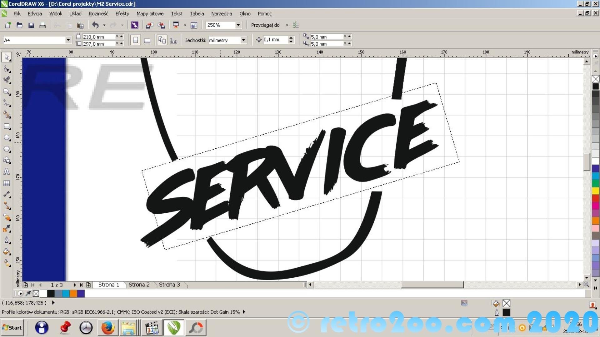This screenshot has height=337, width=600.
Task: Toggle landscape page orientation
Action: pos(147,40)
